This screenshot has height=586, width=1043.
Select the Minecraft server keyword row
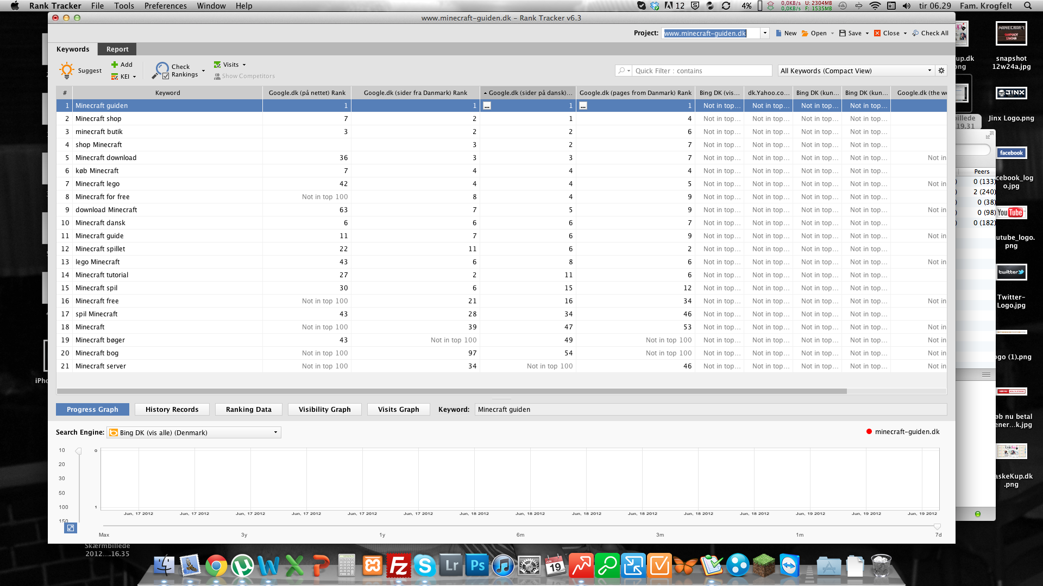(501, 366)
